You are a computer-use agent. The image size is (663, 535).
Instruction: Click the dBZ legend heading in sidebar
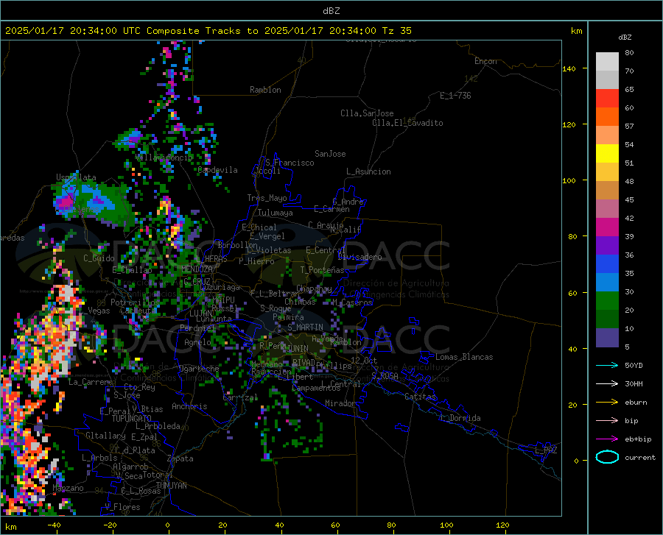(625, 37)
